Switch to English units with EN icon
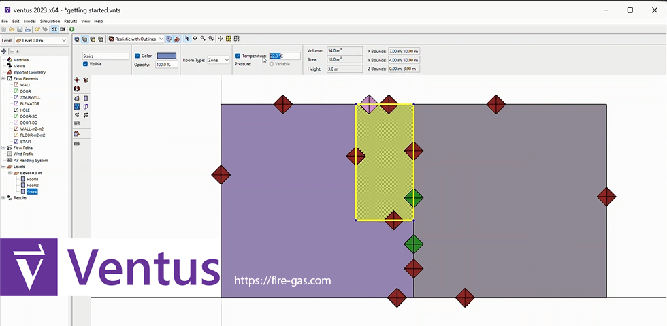The height and width of the screenshot is (326, 667). 63,29
